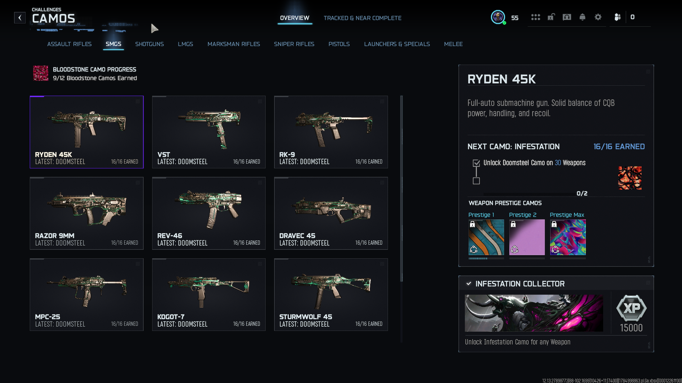Select the Razor 9mm weapon card

(x=87, y=213)
